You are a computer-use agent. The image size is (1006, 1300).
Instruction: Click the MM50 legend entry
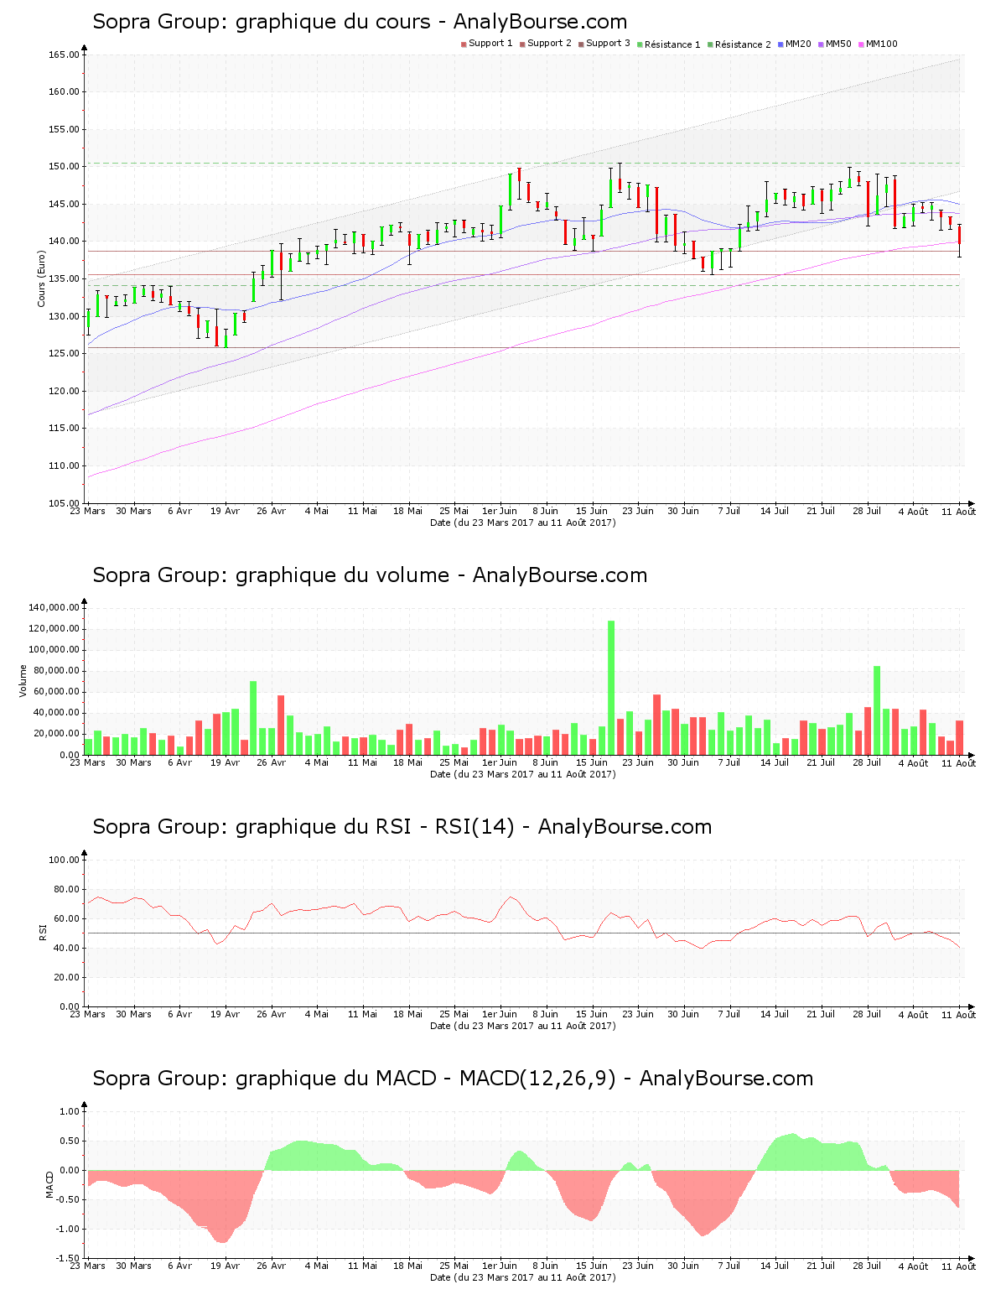[x=835, y=44]
